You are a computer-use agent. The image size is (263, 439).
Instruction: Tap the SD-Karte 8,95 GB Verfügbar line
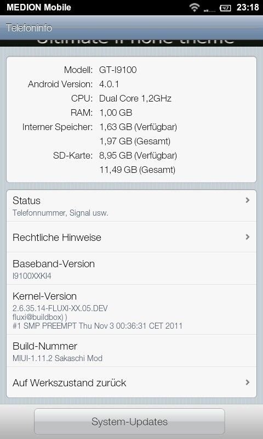point(115,155)
